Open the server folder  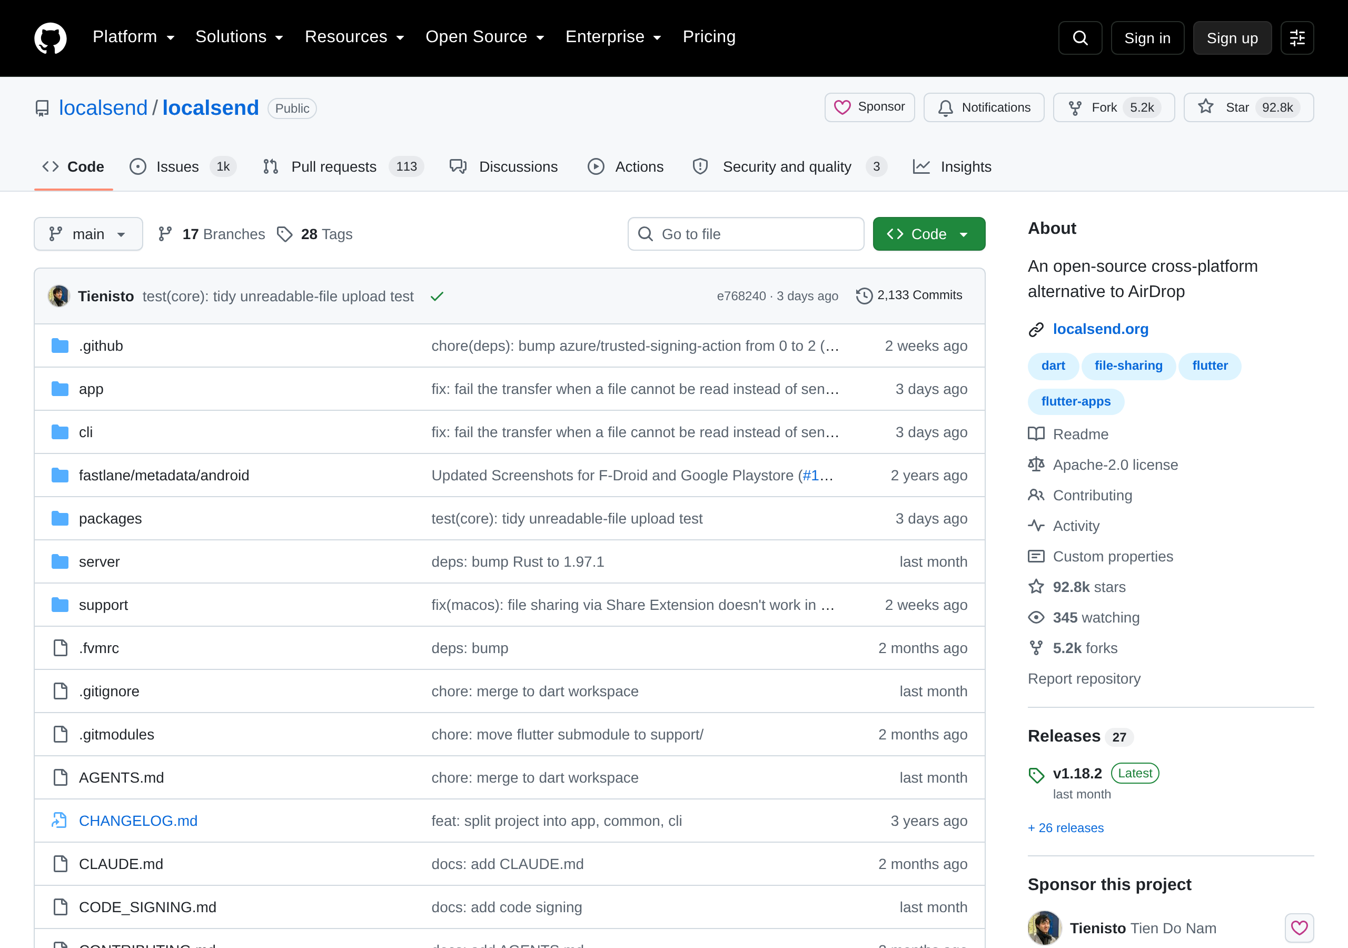99,561
